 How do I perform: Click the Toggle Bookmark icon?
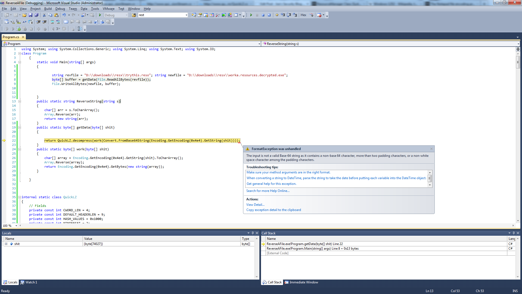66,22
